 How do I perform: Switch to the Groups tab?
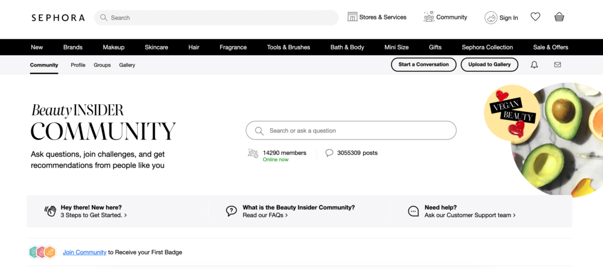tap(102, 65)
